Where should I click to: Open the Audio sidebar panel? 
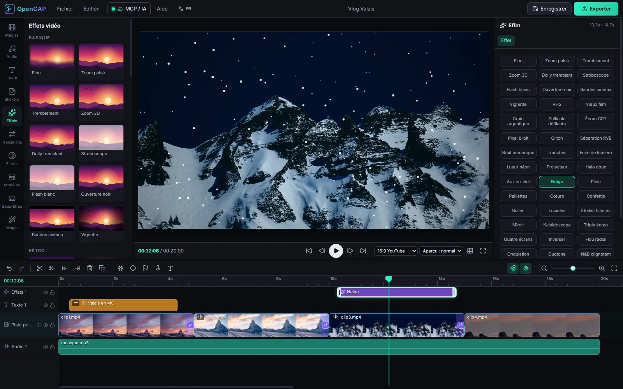12,52
